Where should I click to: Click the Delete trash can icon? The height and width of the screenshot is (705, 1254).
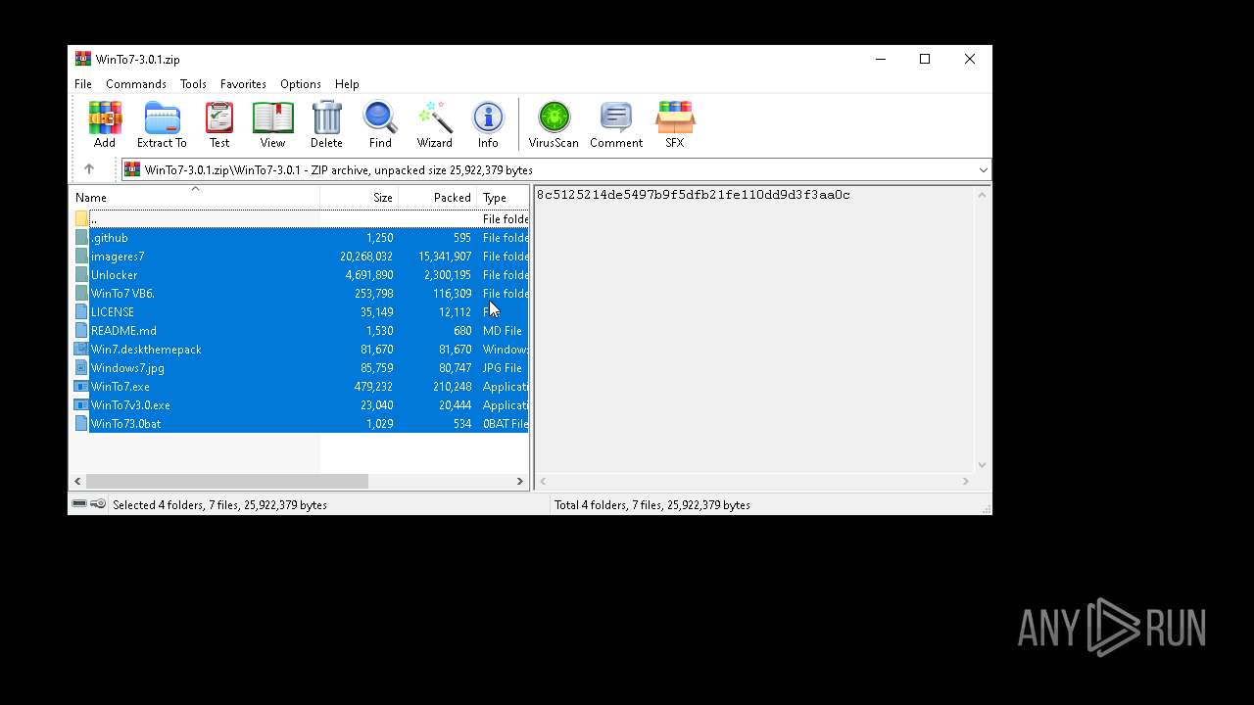tap(326, 117)
